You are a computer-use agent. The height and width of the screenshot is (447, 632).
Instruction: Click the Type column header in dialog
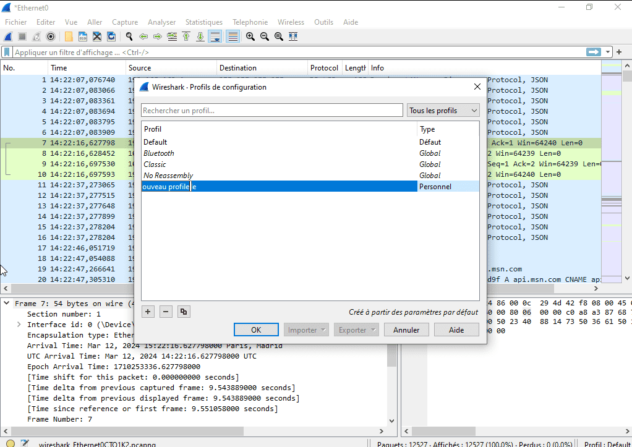[448, 129]
